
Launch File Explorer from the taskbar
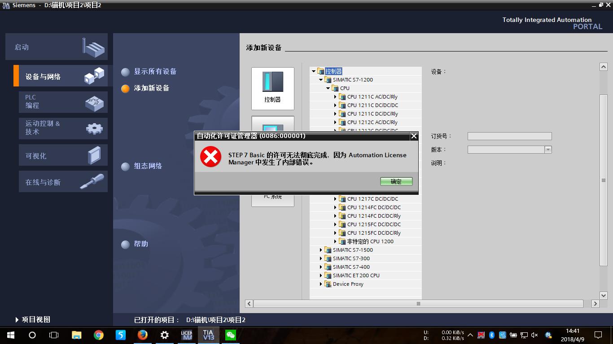(x=77, y=335)
